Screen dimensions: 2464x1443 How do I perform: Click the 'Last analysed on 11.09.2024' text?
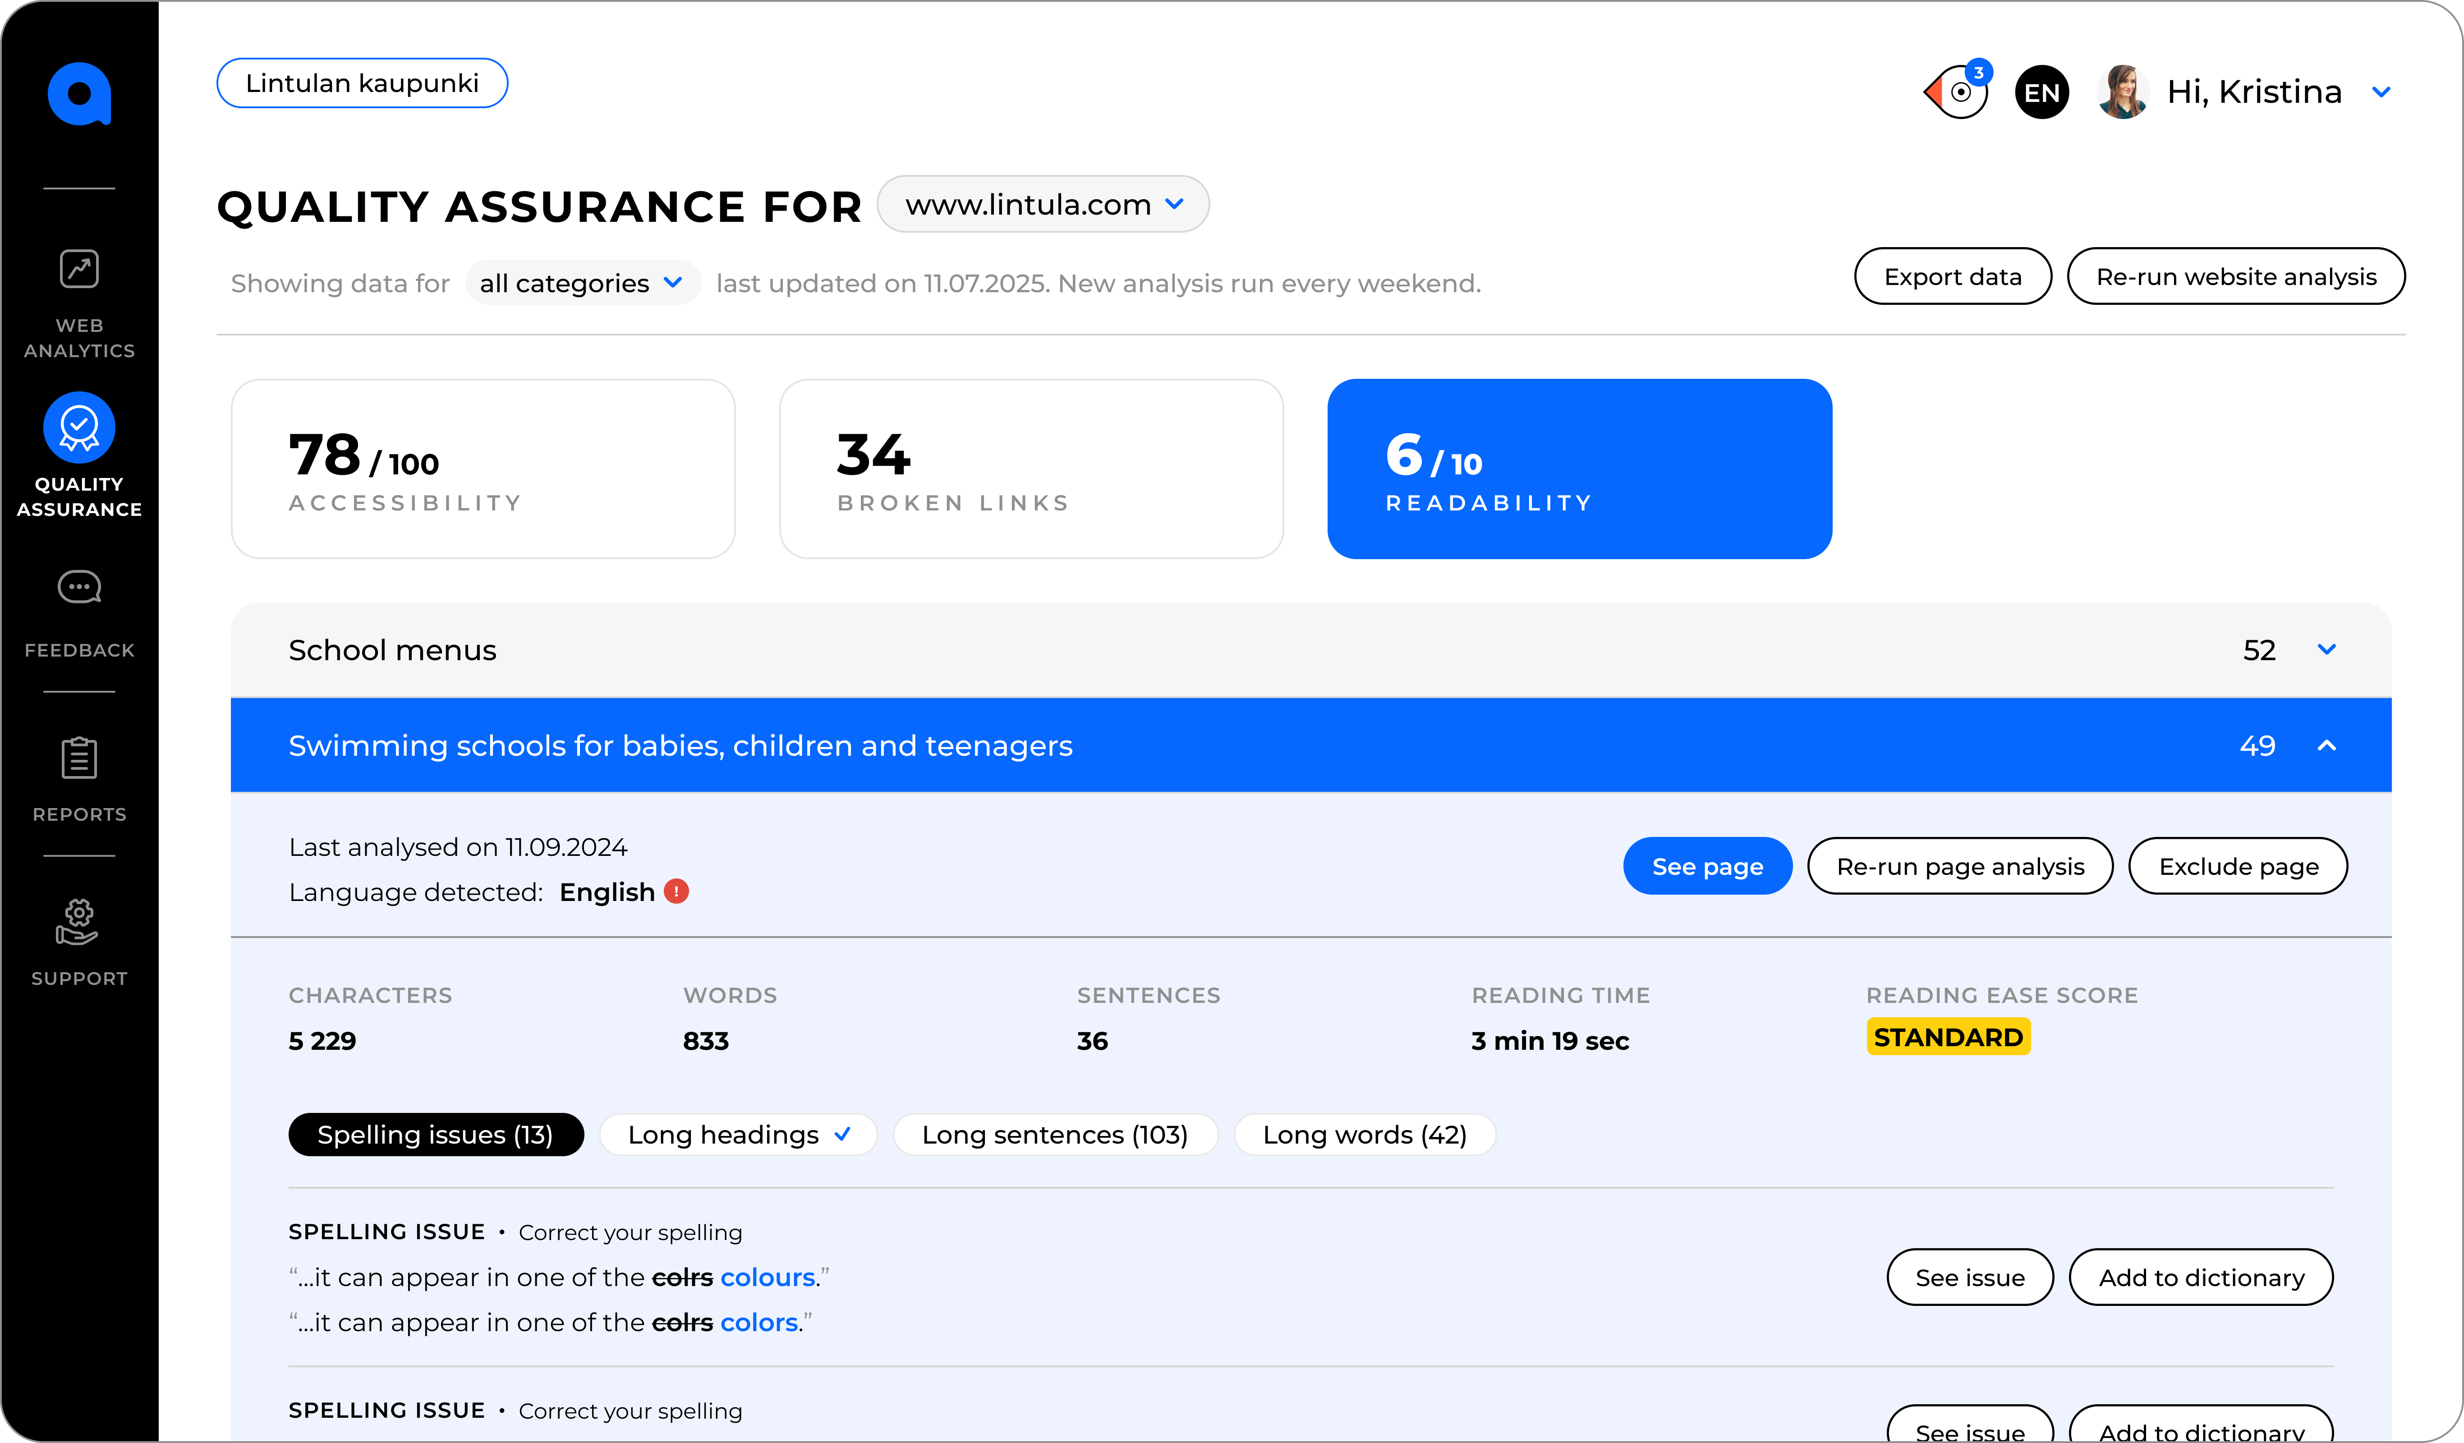(458, 848)
